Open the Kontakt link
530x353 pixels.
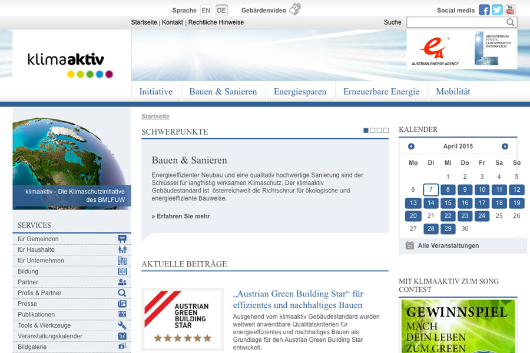coord(173,22)
